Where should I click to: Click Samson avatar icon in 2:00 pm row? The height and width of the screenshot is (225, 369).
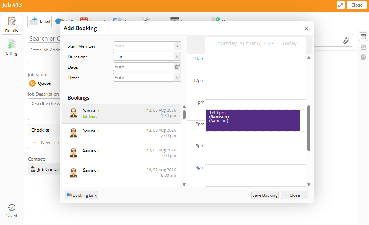(73, 133)
